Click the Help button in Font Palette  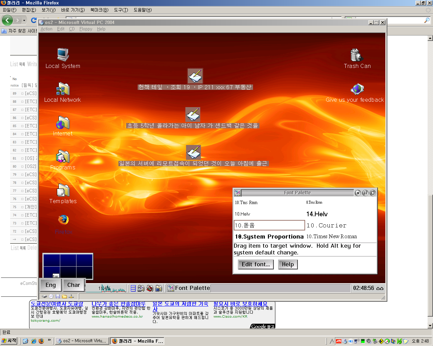pyautogui.click(x=288, y=265)
